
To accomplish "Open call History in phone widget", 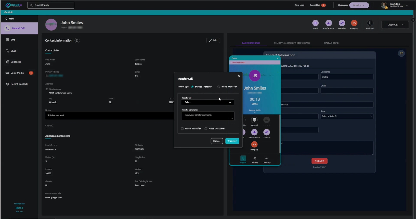I will pos(255,159).
